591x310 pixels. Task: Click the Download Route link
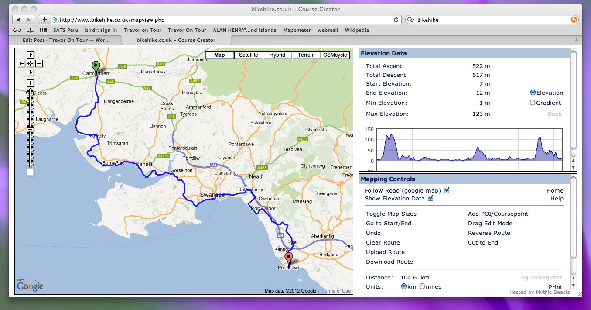(x=389, y=262)
